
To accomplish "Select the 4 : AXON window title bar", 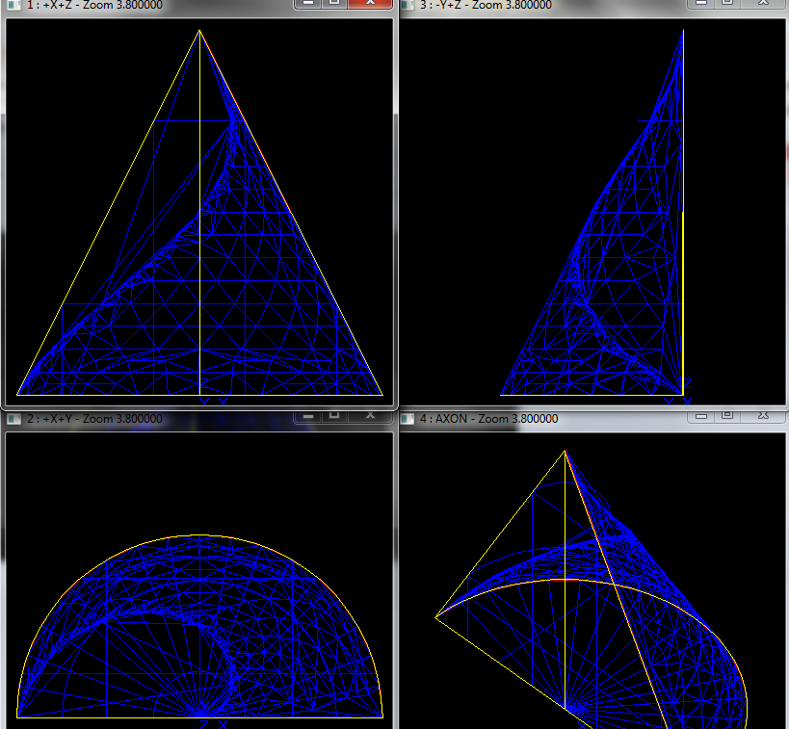I will click(x=597, y=419).
